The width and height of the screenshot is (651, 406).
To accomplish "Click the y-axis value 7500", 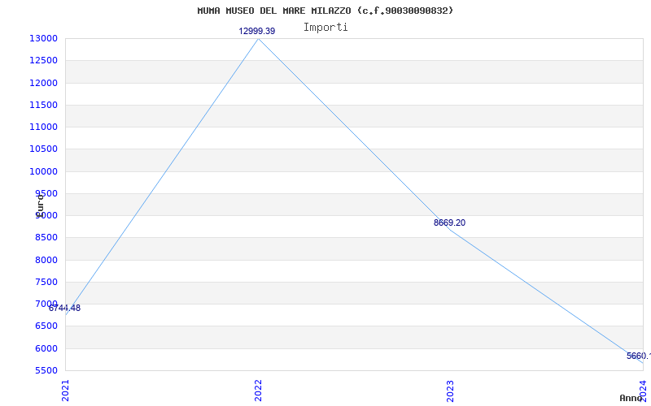I will click(x=46, y=282).
